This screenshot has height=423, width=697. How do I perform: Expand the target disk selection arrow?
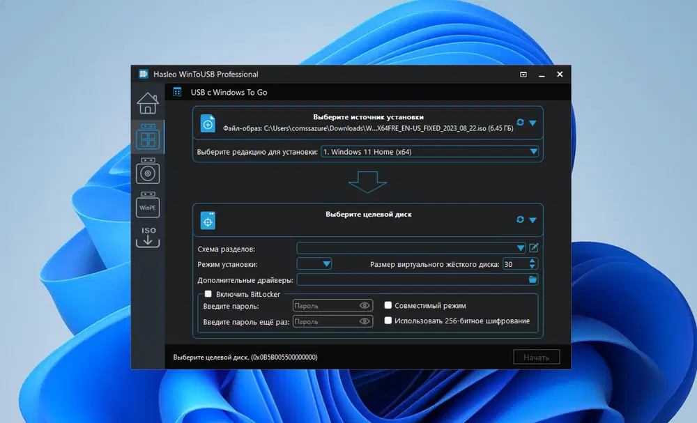tap(533, 220)
